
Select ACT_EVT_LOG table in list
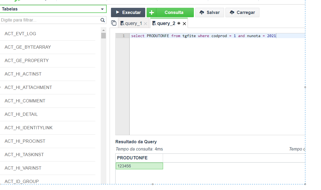[x=20, y=34]
